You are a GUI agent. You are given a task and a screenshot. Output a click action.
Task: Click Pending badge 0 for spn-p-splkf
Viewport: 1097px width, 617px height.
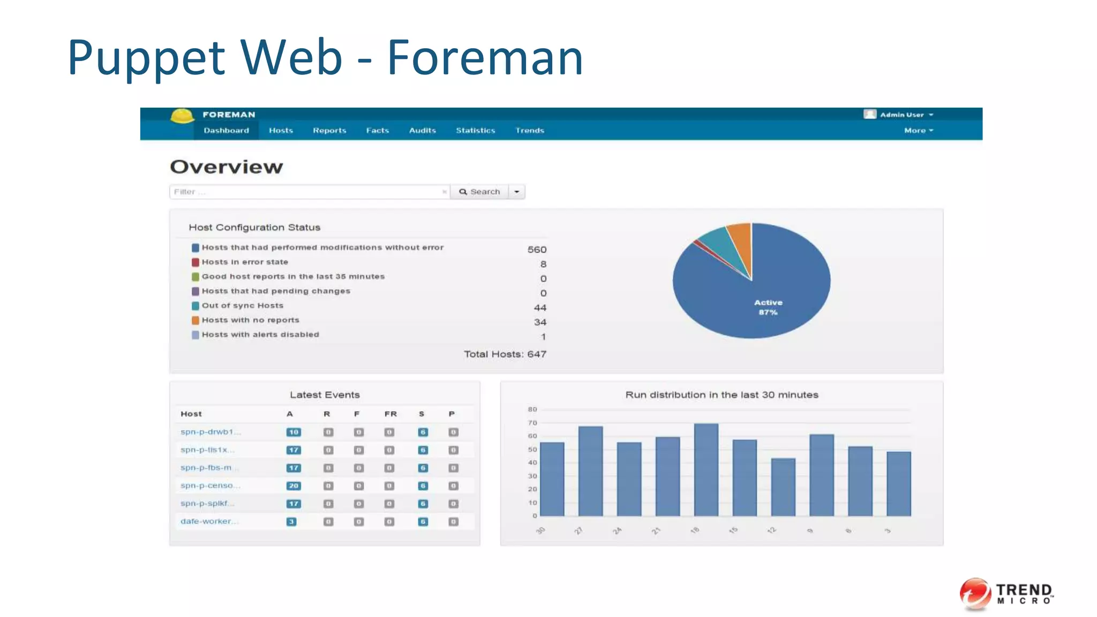pos(453,504)
